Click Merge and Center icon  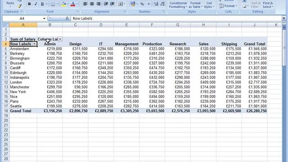click(120, 4)
